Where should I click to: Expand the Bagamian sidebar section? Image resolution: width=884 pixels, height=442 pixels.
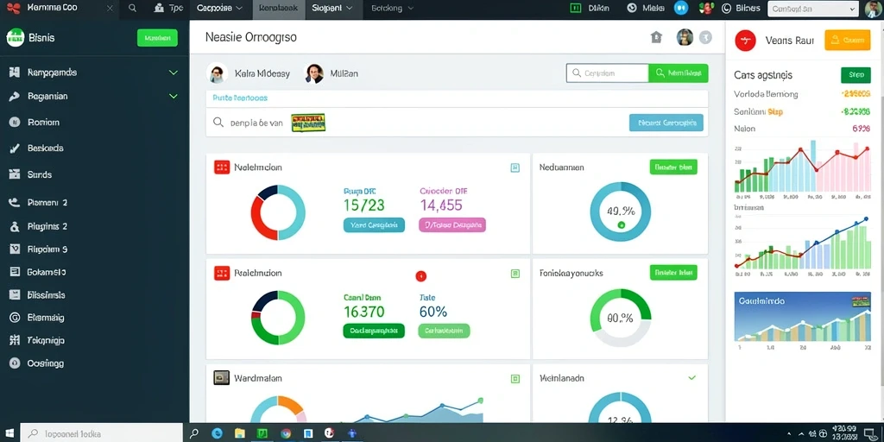click(x=173, y=97)
